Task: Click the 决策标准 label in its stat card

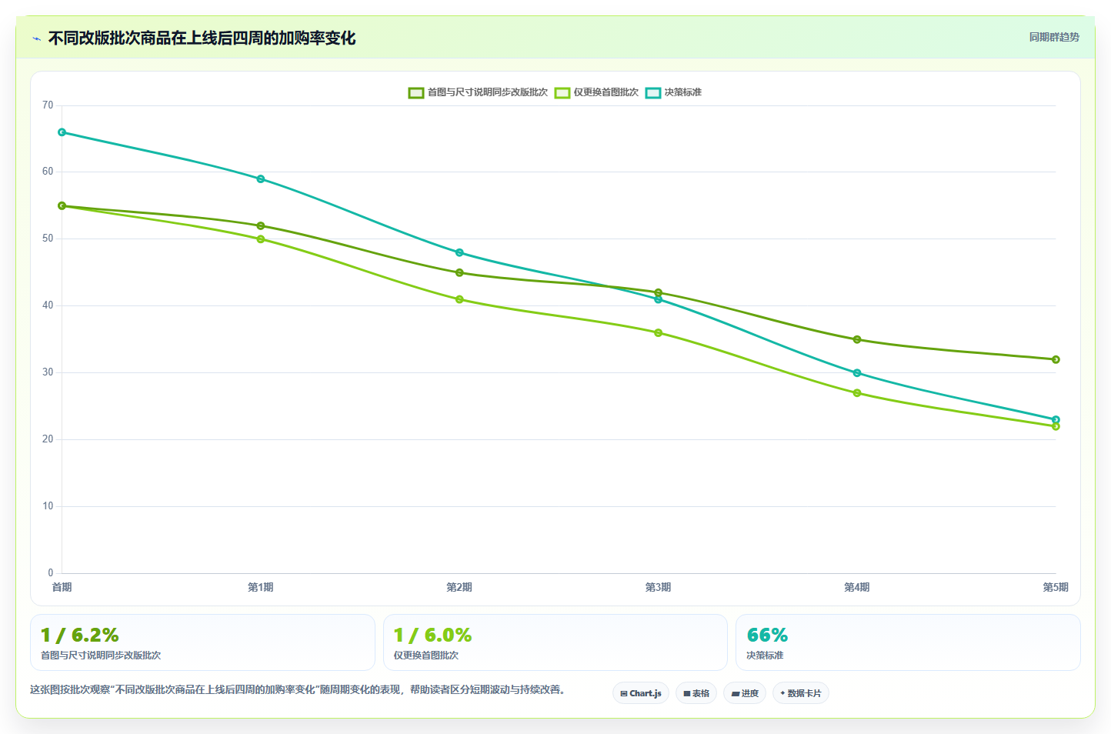Action: point(765,656)
